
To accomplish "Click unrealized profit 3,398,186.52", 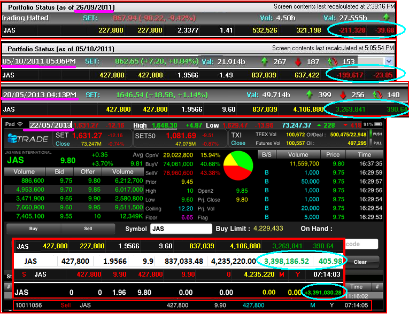I will coord(287,261).
